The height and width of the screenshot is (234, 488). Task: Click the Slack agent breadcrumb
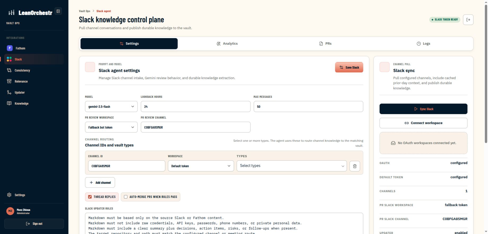coord(104,11)
